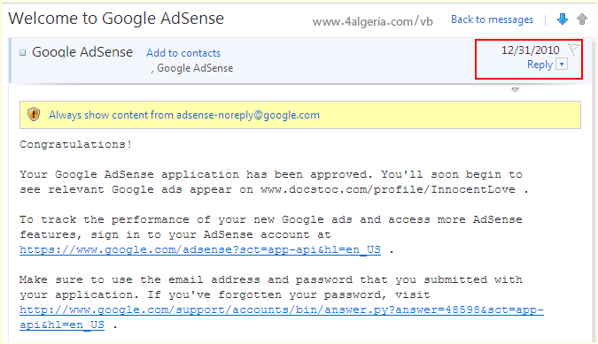
Task: Click Reply to answer this email
Action: pos(540,65)
